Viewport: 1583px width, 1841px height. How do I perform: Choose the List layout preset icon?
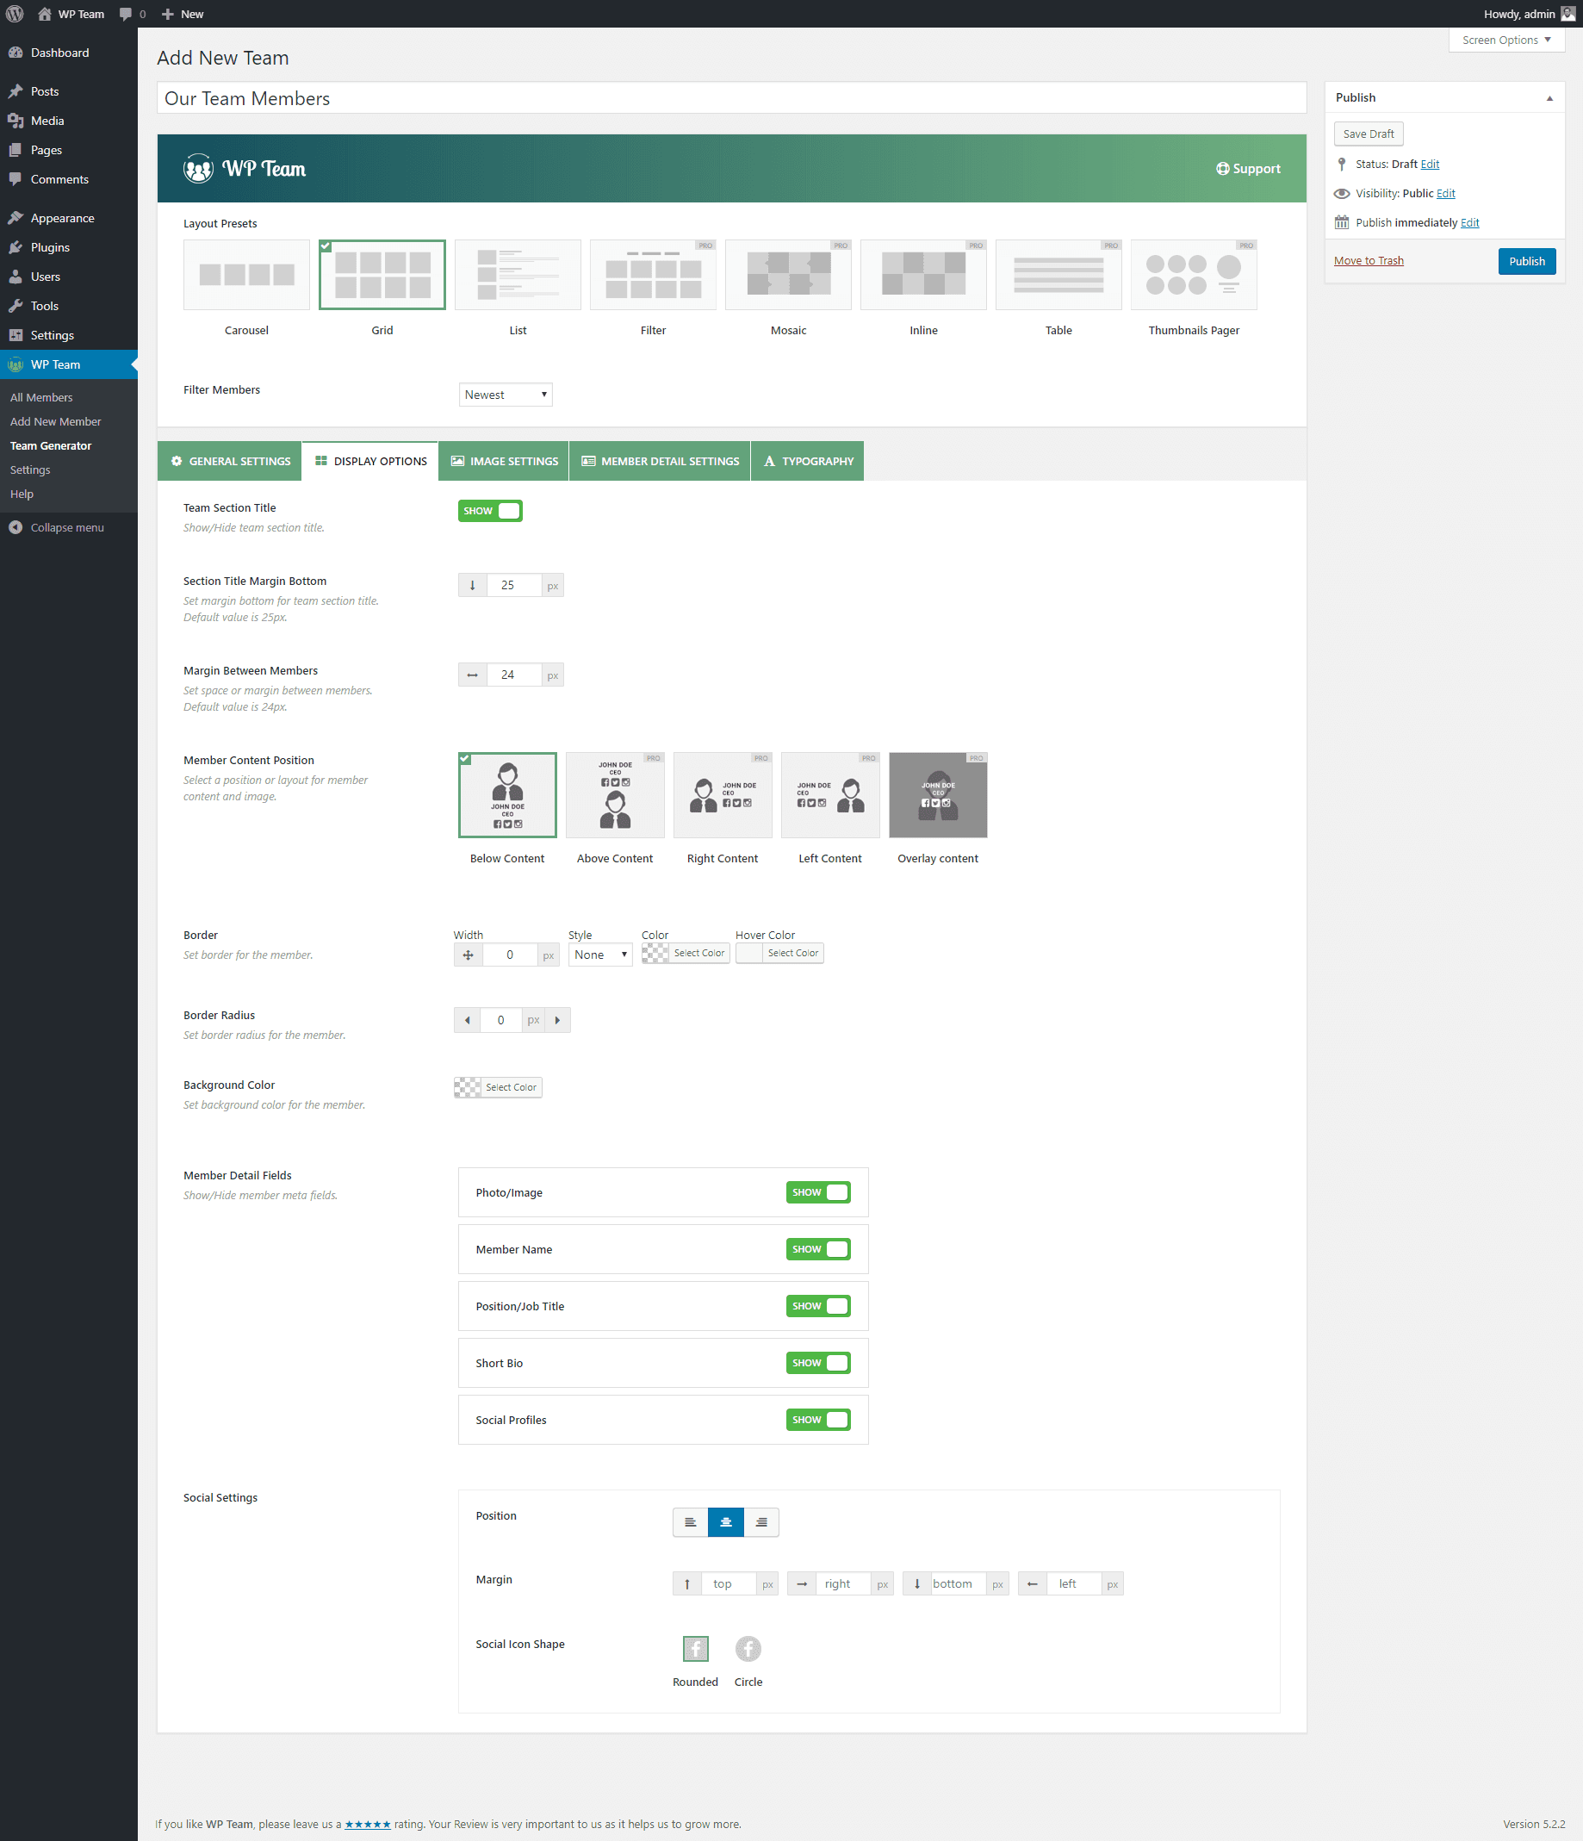tap(517, 275)
